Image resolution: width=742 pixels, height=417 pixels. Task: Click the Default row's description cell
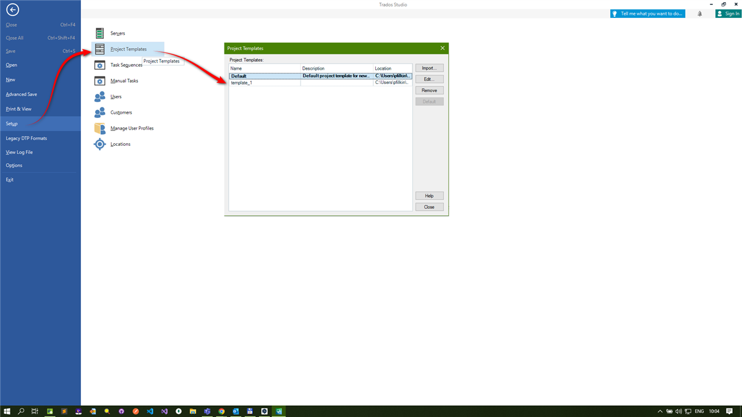click(x=337, y=76)
